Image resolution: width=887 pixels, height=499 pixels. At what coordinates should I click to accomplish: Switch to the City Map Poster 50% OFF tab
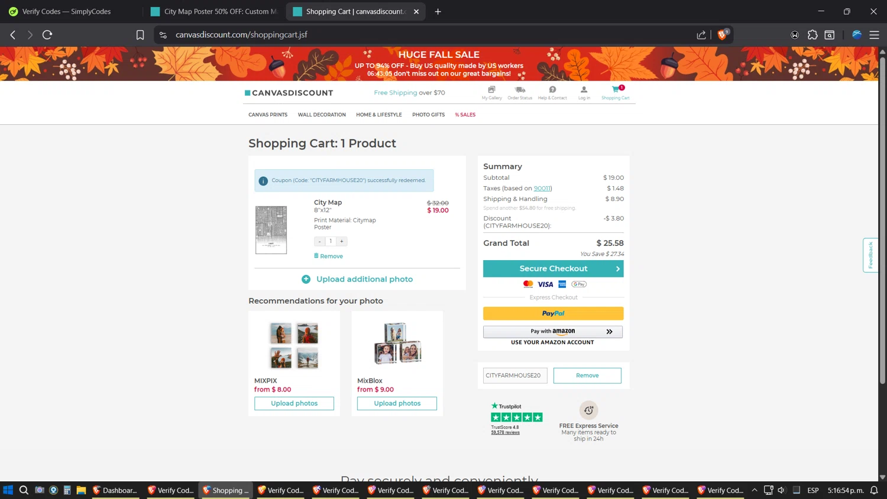(214, 11)
